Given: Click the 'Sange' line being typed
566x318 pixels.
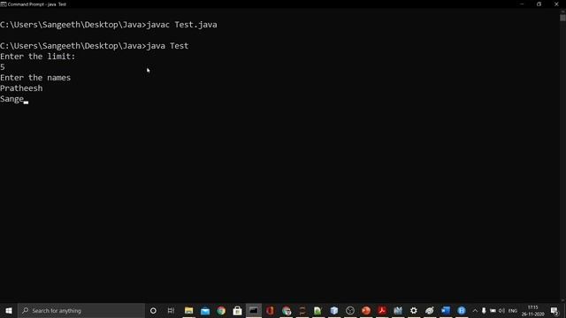Looking at the screenshot, I should [x=11, y=99].
